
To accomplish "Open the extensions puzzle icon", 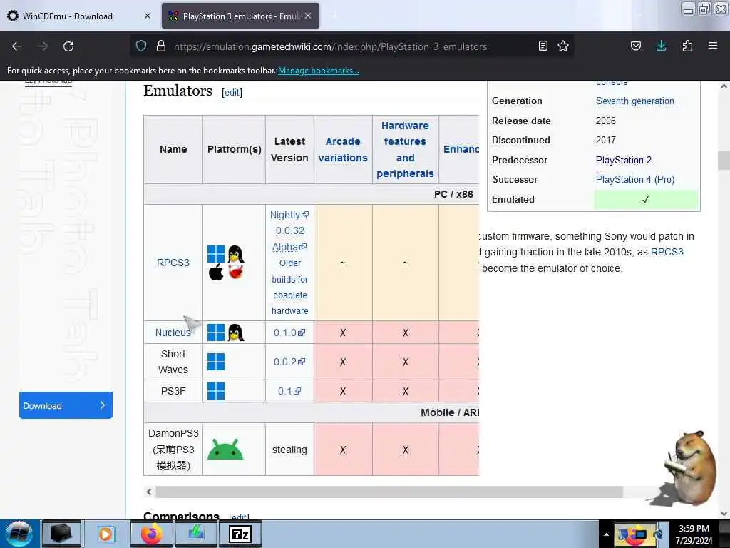I will [687, 46].
